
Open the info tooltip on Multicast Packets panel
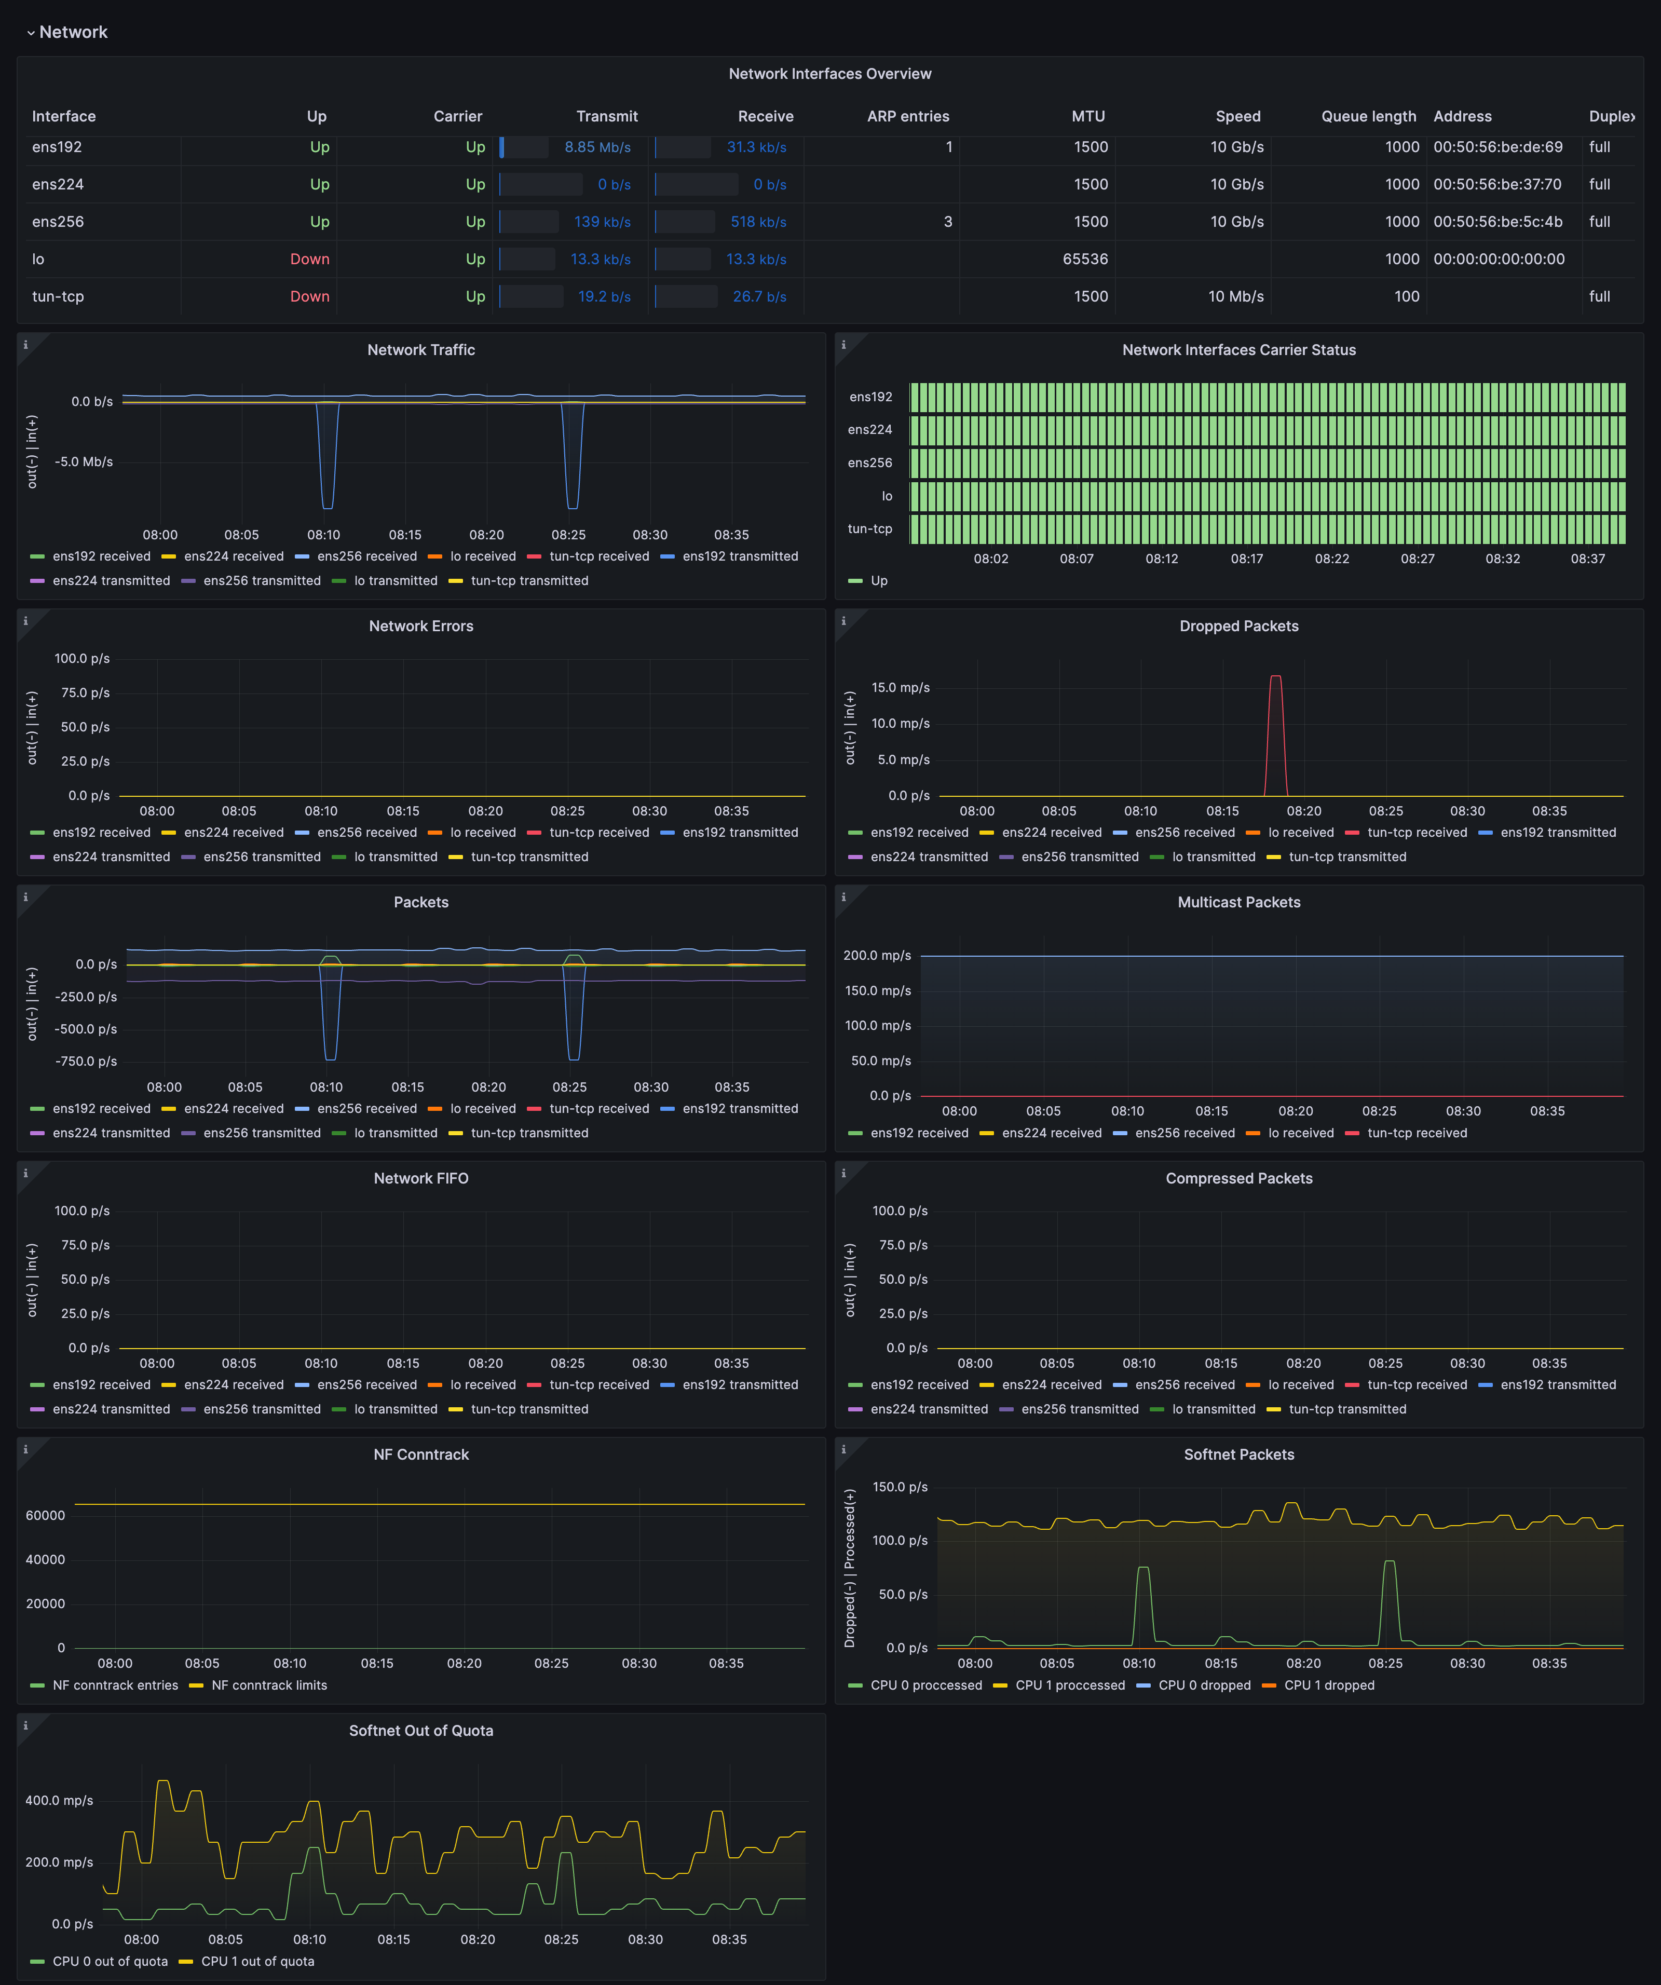[x=843, y=898]
